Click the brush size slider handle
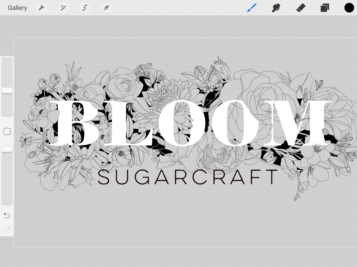 point(7,90)
